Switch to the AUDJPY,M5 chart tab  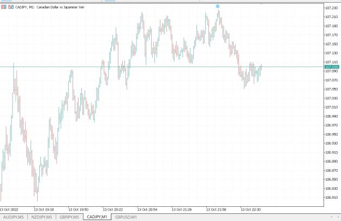14,217
